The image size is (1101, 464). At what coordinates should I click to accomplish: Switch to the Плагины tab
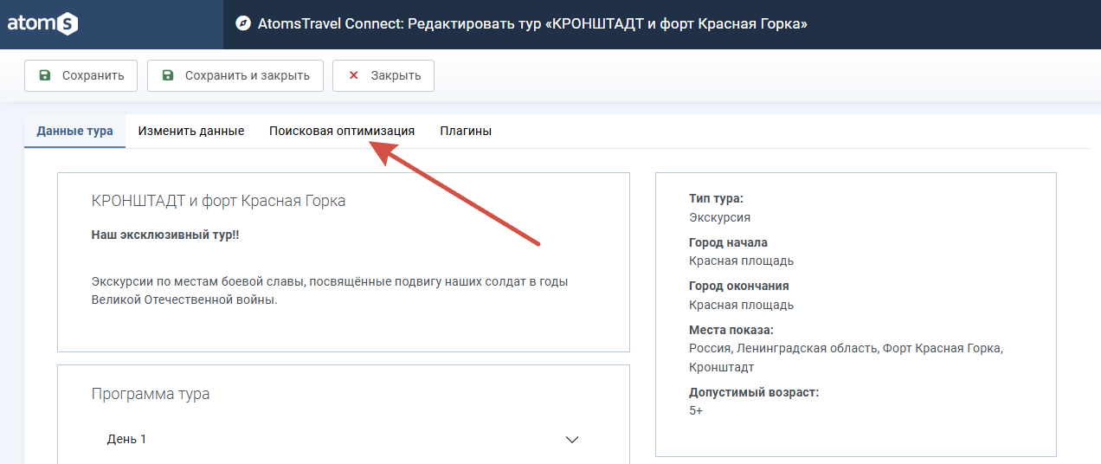point(466,131)
